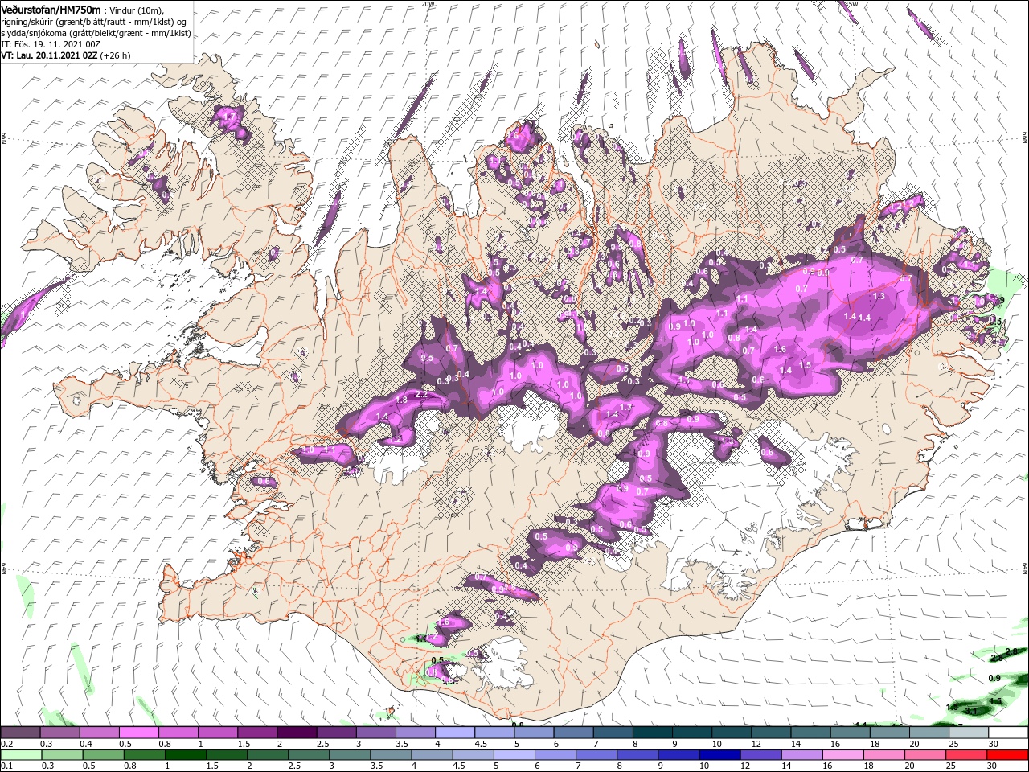
Task: Click the 1.8 precipitation value on the map
Action: [x=401, y=399]
